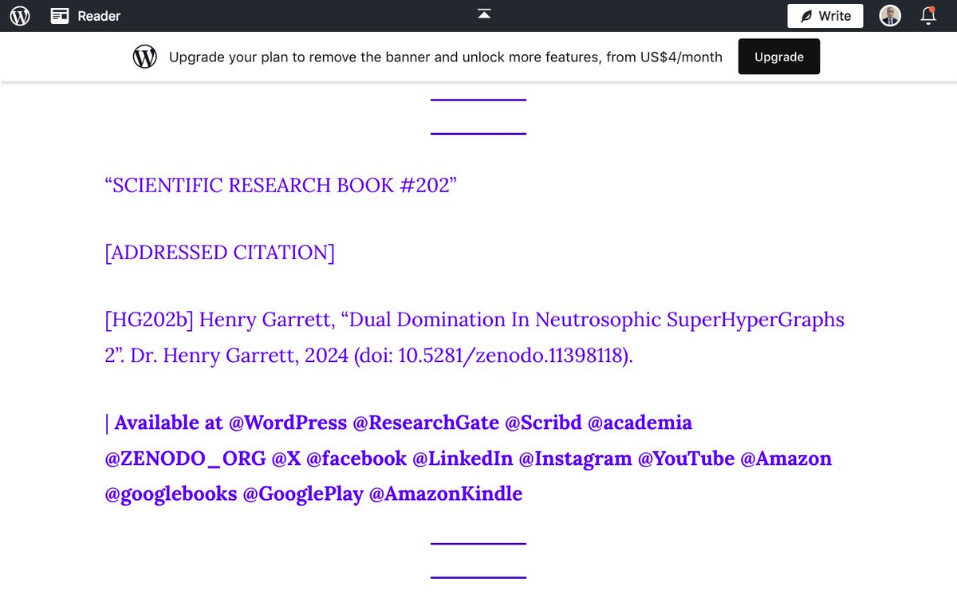957x598 pixels.
Task: Open the WordPress logo menu in top bar
Action: [x=20, y=16]
